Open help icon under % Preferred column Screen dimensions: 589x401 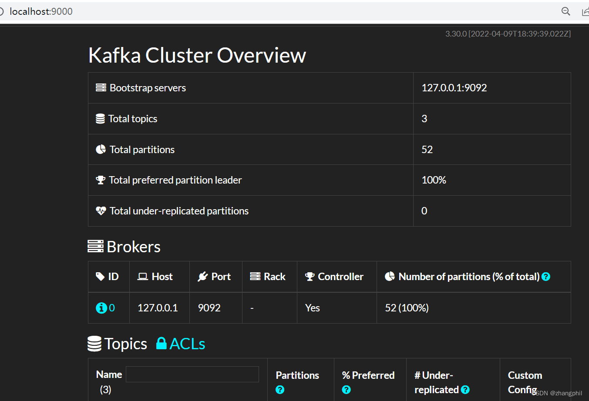(x=347, y=390)
